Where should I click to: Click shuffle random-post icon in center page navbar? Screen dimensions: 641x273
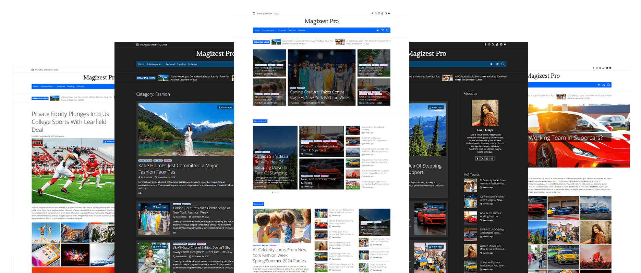coord(383,30)
